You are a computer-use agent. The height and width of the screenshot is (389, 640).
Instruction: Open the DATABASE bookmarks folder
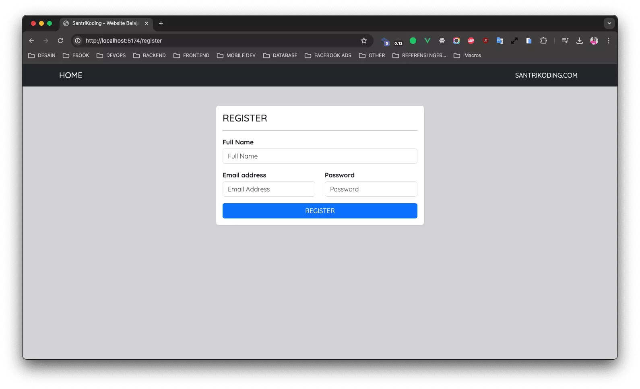(x=280, y=56)
